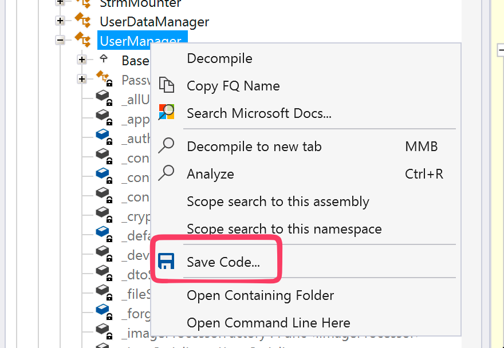The height and width of the screenshot is (348, 504).
Task: Click the Save Code floppy disk icon
Action: click(x=168, y=260)
